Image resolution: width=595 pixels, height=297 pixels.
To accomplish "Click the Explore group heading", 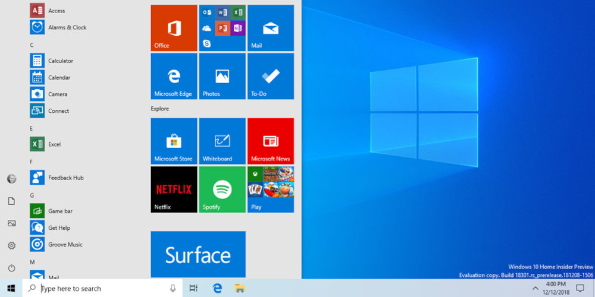I will 159,109.
